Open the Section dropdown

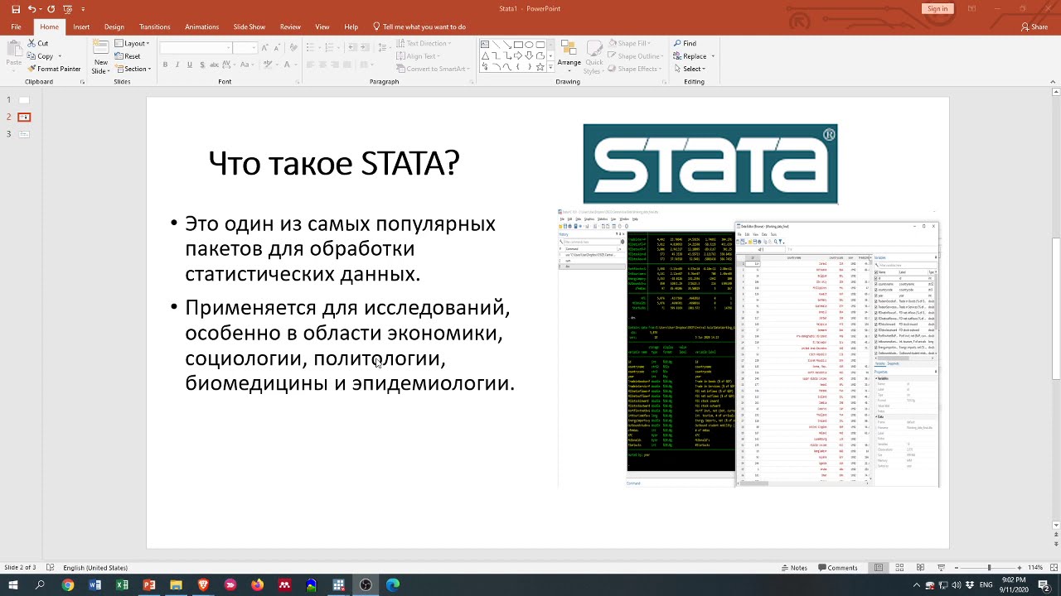point(132,69)
